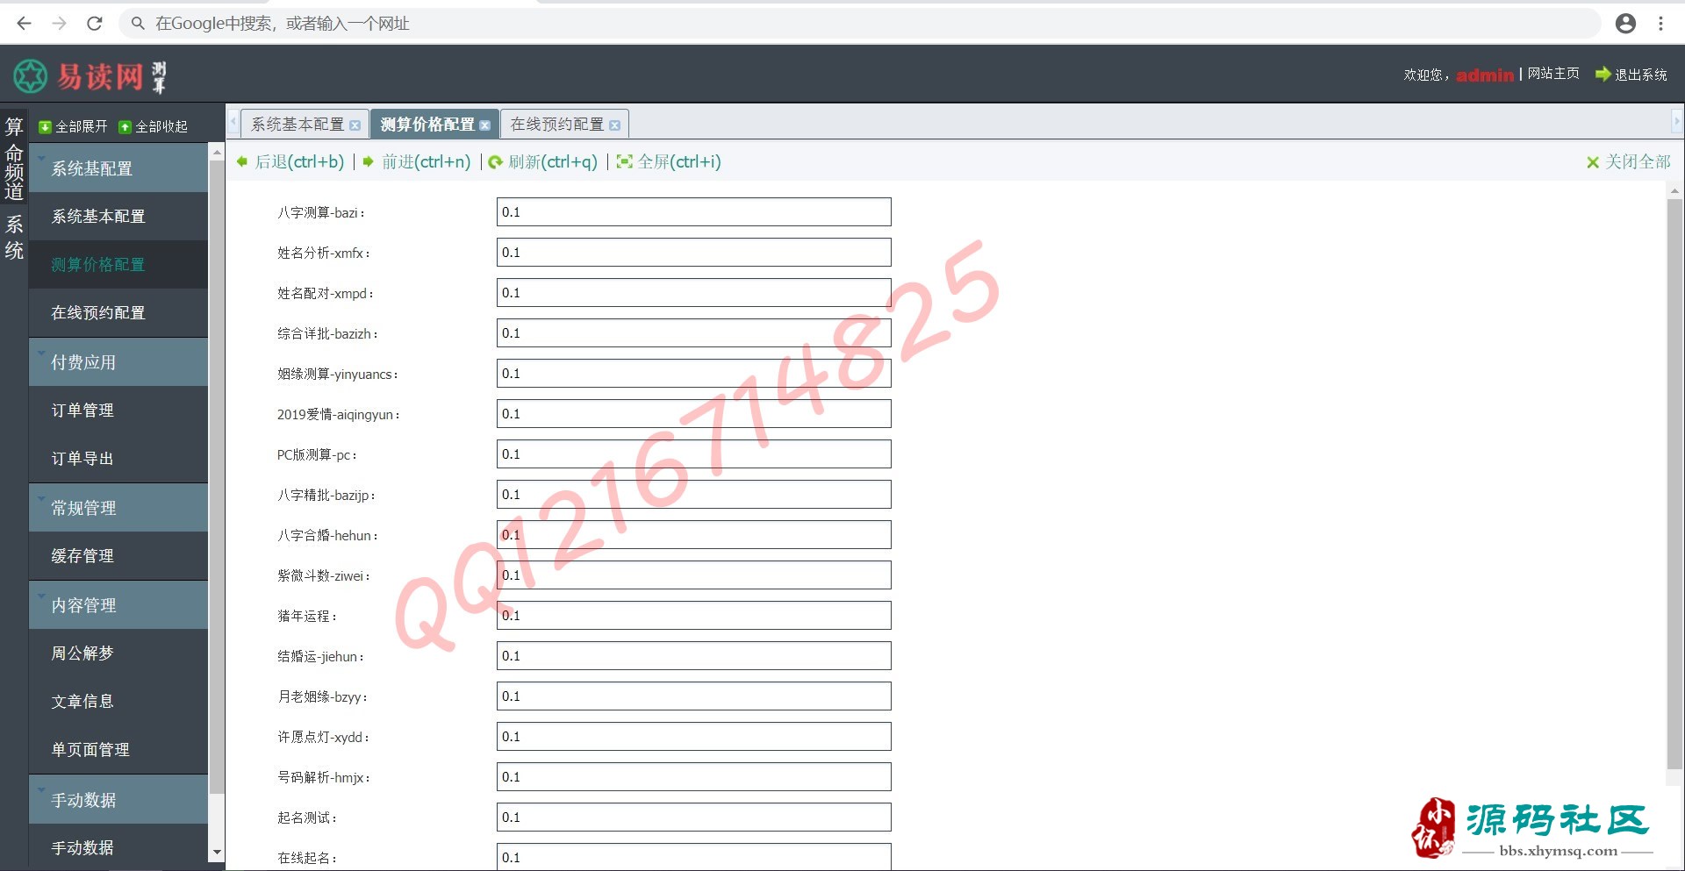Open 系统基本配置 in the sidebar

click(x=118, y=217)
